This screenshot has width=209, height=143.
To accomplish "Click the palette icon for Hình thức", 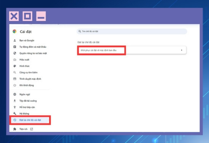I will (x=15, y=66).
